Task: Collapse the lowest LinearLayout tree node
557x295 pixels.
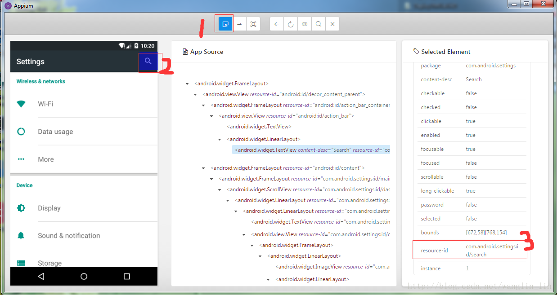Action: (x=268, y=280)
